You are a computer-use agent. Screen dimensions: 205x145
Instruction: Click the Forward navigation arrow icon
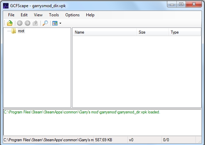(28, 23)
